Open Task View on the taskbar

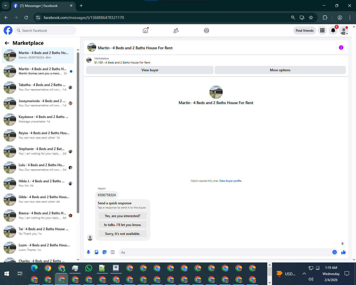pyautogui.click(x=20, y=274)
